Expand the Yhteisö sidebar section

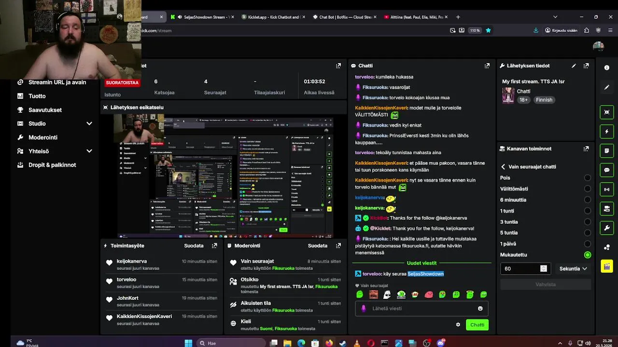pyautogui.click(x=89, y=151)
